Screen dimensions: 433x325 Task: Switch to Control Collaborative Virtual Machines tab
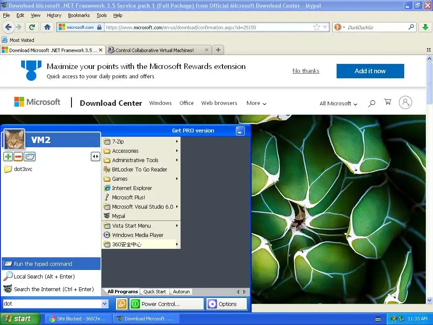click(x=159, y=50)
